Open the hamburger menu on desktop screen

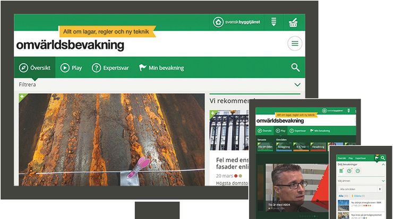pos(295,43)
